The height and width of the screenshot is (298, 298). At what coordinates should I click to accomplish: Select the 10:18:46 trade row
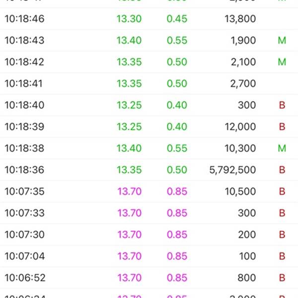(x=149, y=19)
